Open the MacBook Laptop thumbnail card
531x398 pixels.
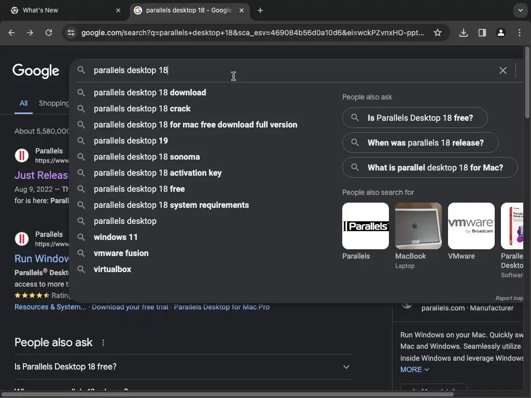click(418, 236)
